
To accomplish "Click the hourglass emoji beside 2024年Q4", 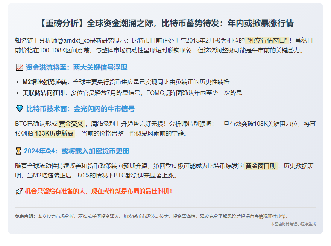I will [x=18, y=151].
